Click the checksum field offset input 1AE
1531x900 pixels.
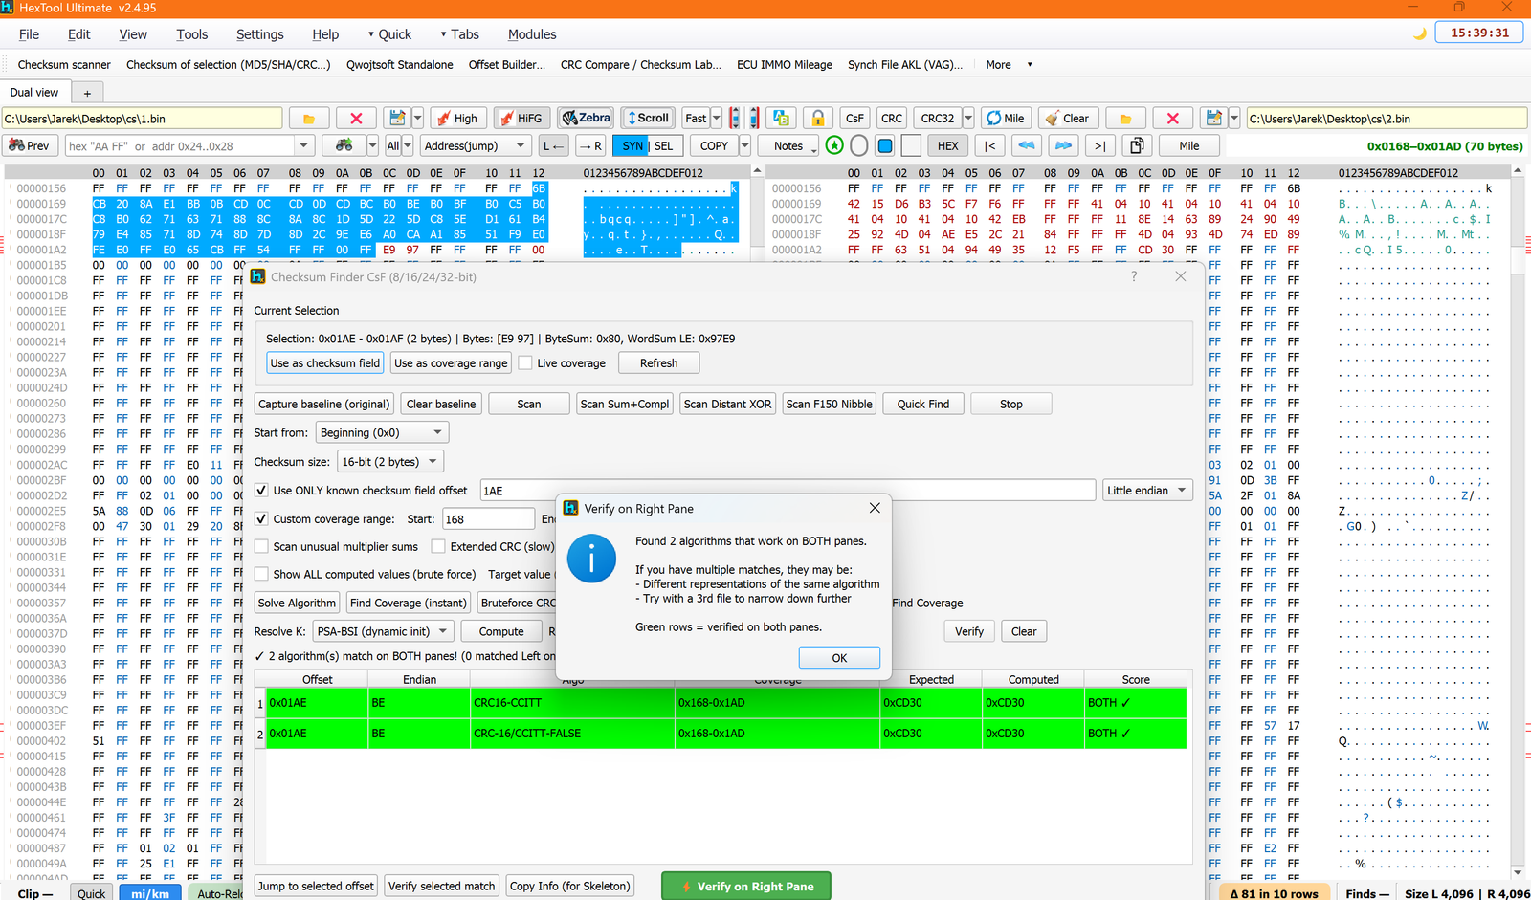[788, 491]
